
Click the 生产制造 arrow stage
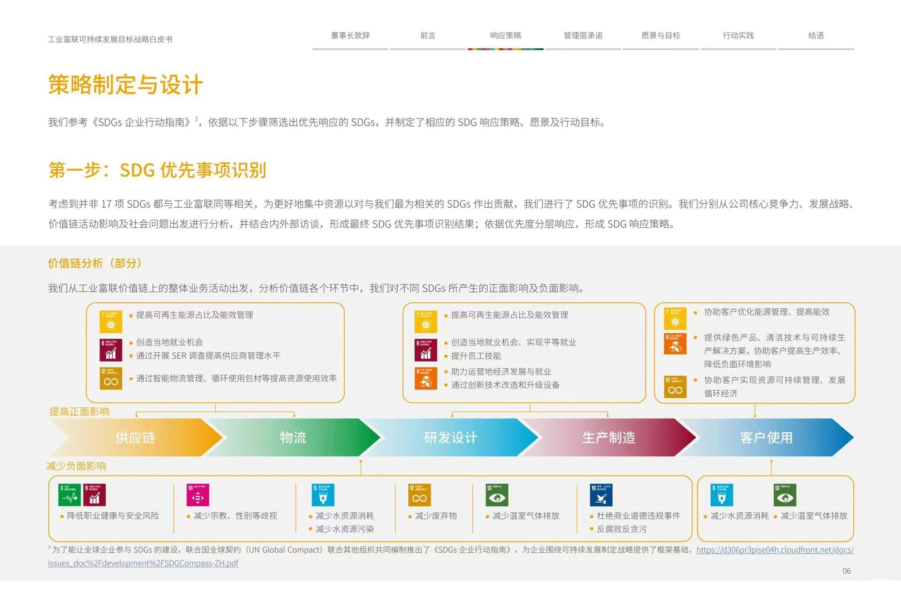pos(609,438)
